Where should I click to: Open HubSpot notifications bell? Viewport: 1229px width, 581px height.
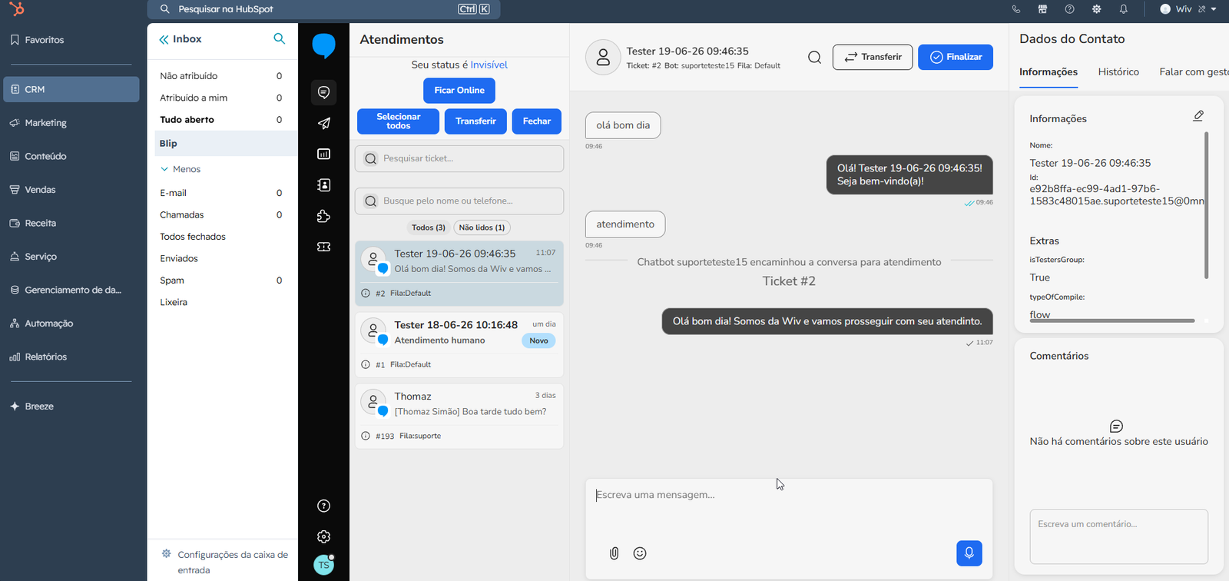[1123, 9]
